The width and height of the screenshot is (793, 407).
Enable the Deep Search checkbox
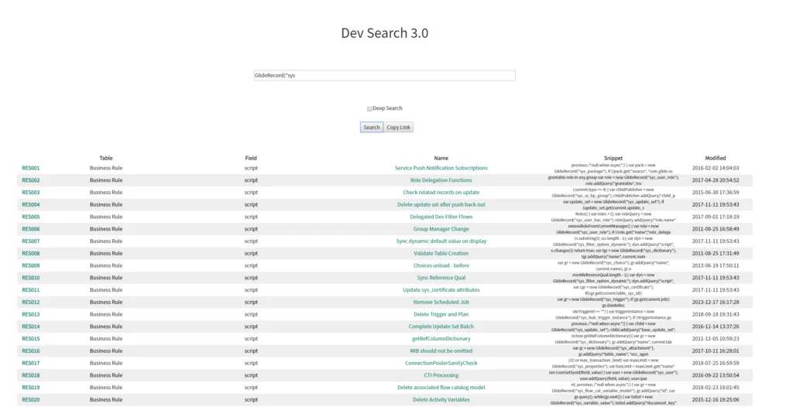[369, 109]
